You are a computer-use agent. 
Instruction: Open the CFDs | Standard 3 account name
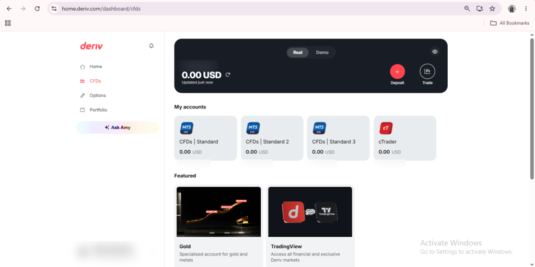(334, 142)
